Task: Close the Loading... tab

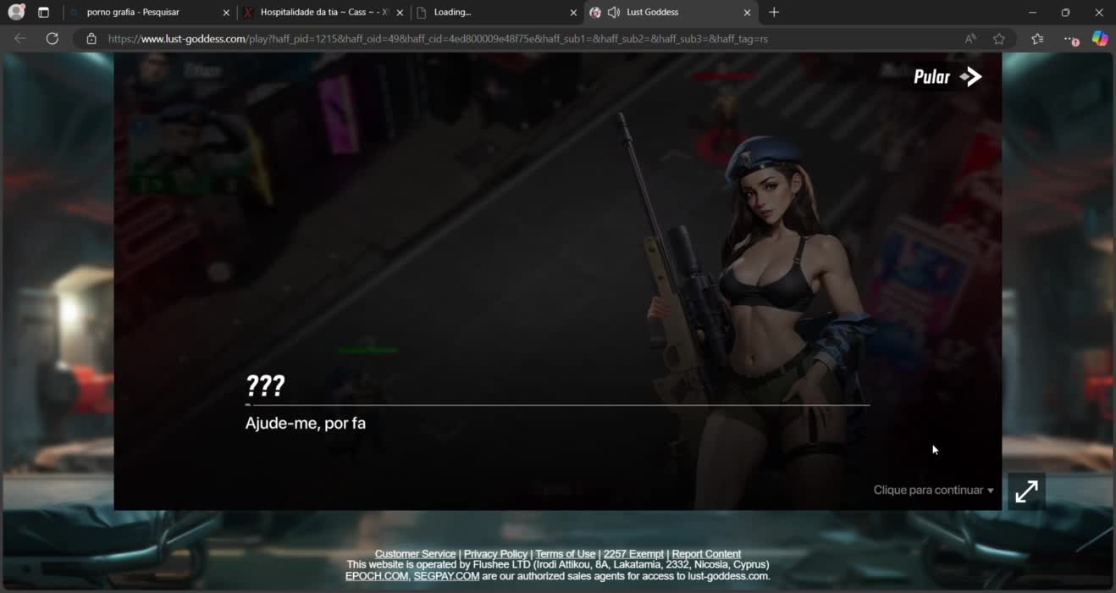Action: coord(573,13)
